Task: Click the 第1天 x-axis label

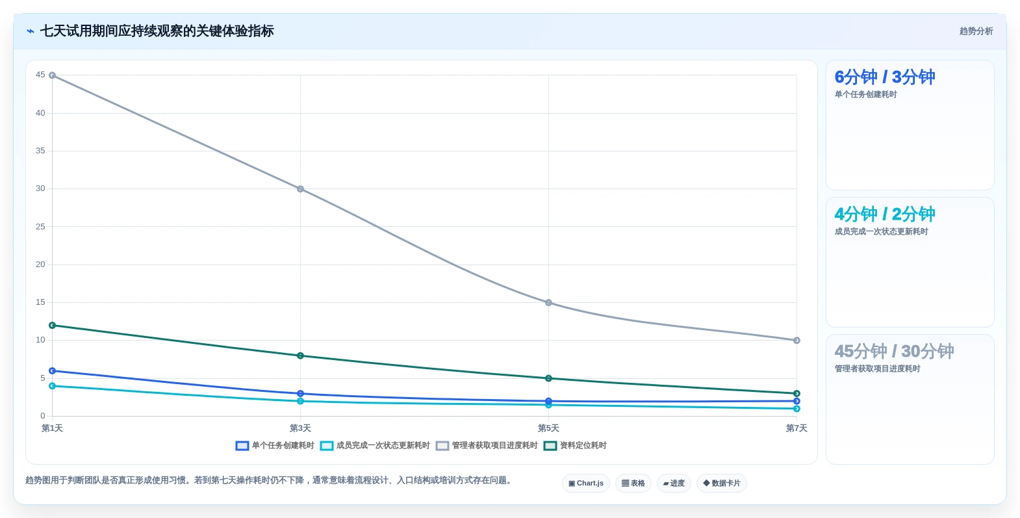Action: coord(52,428)
